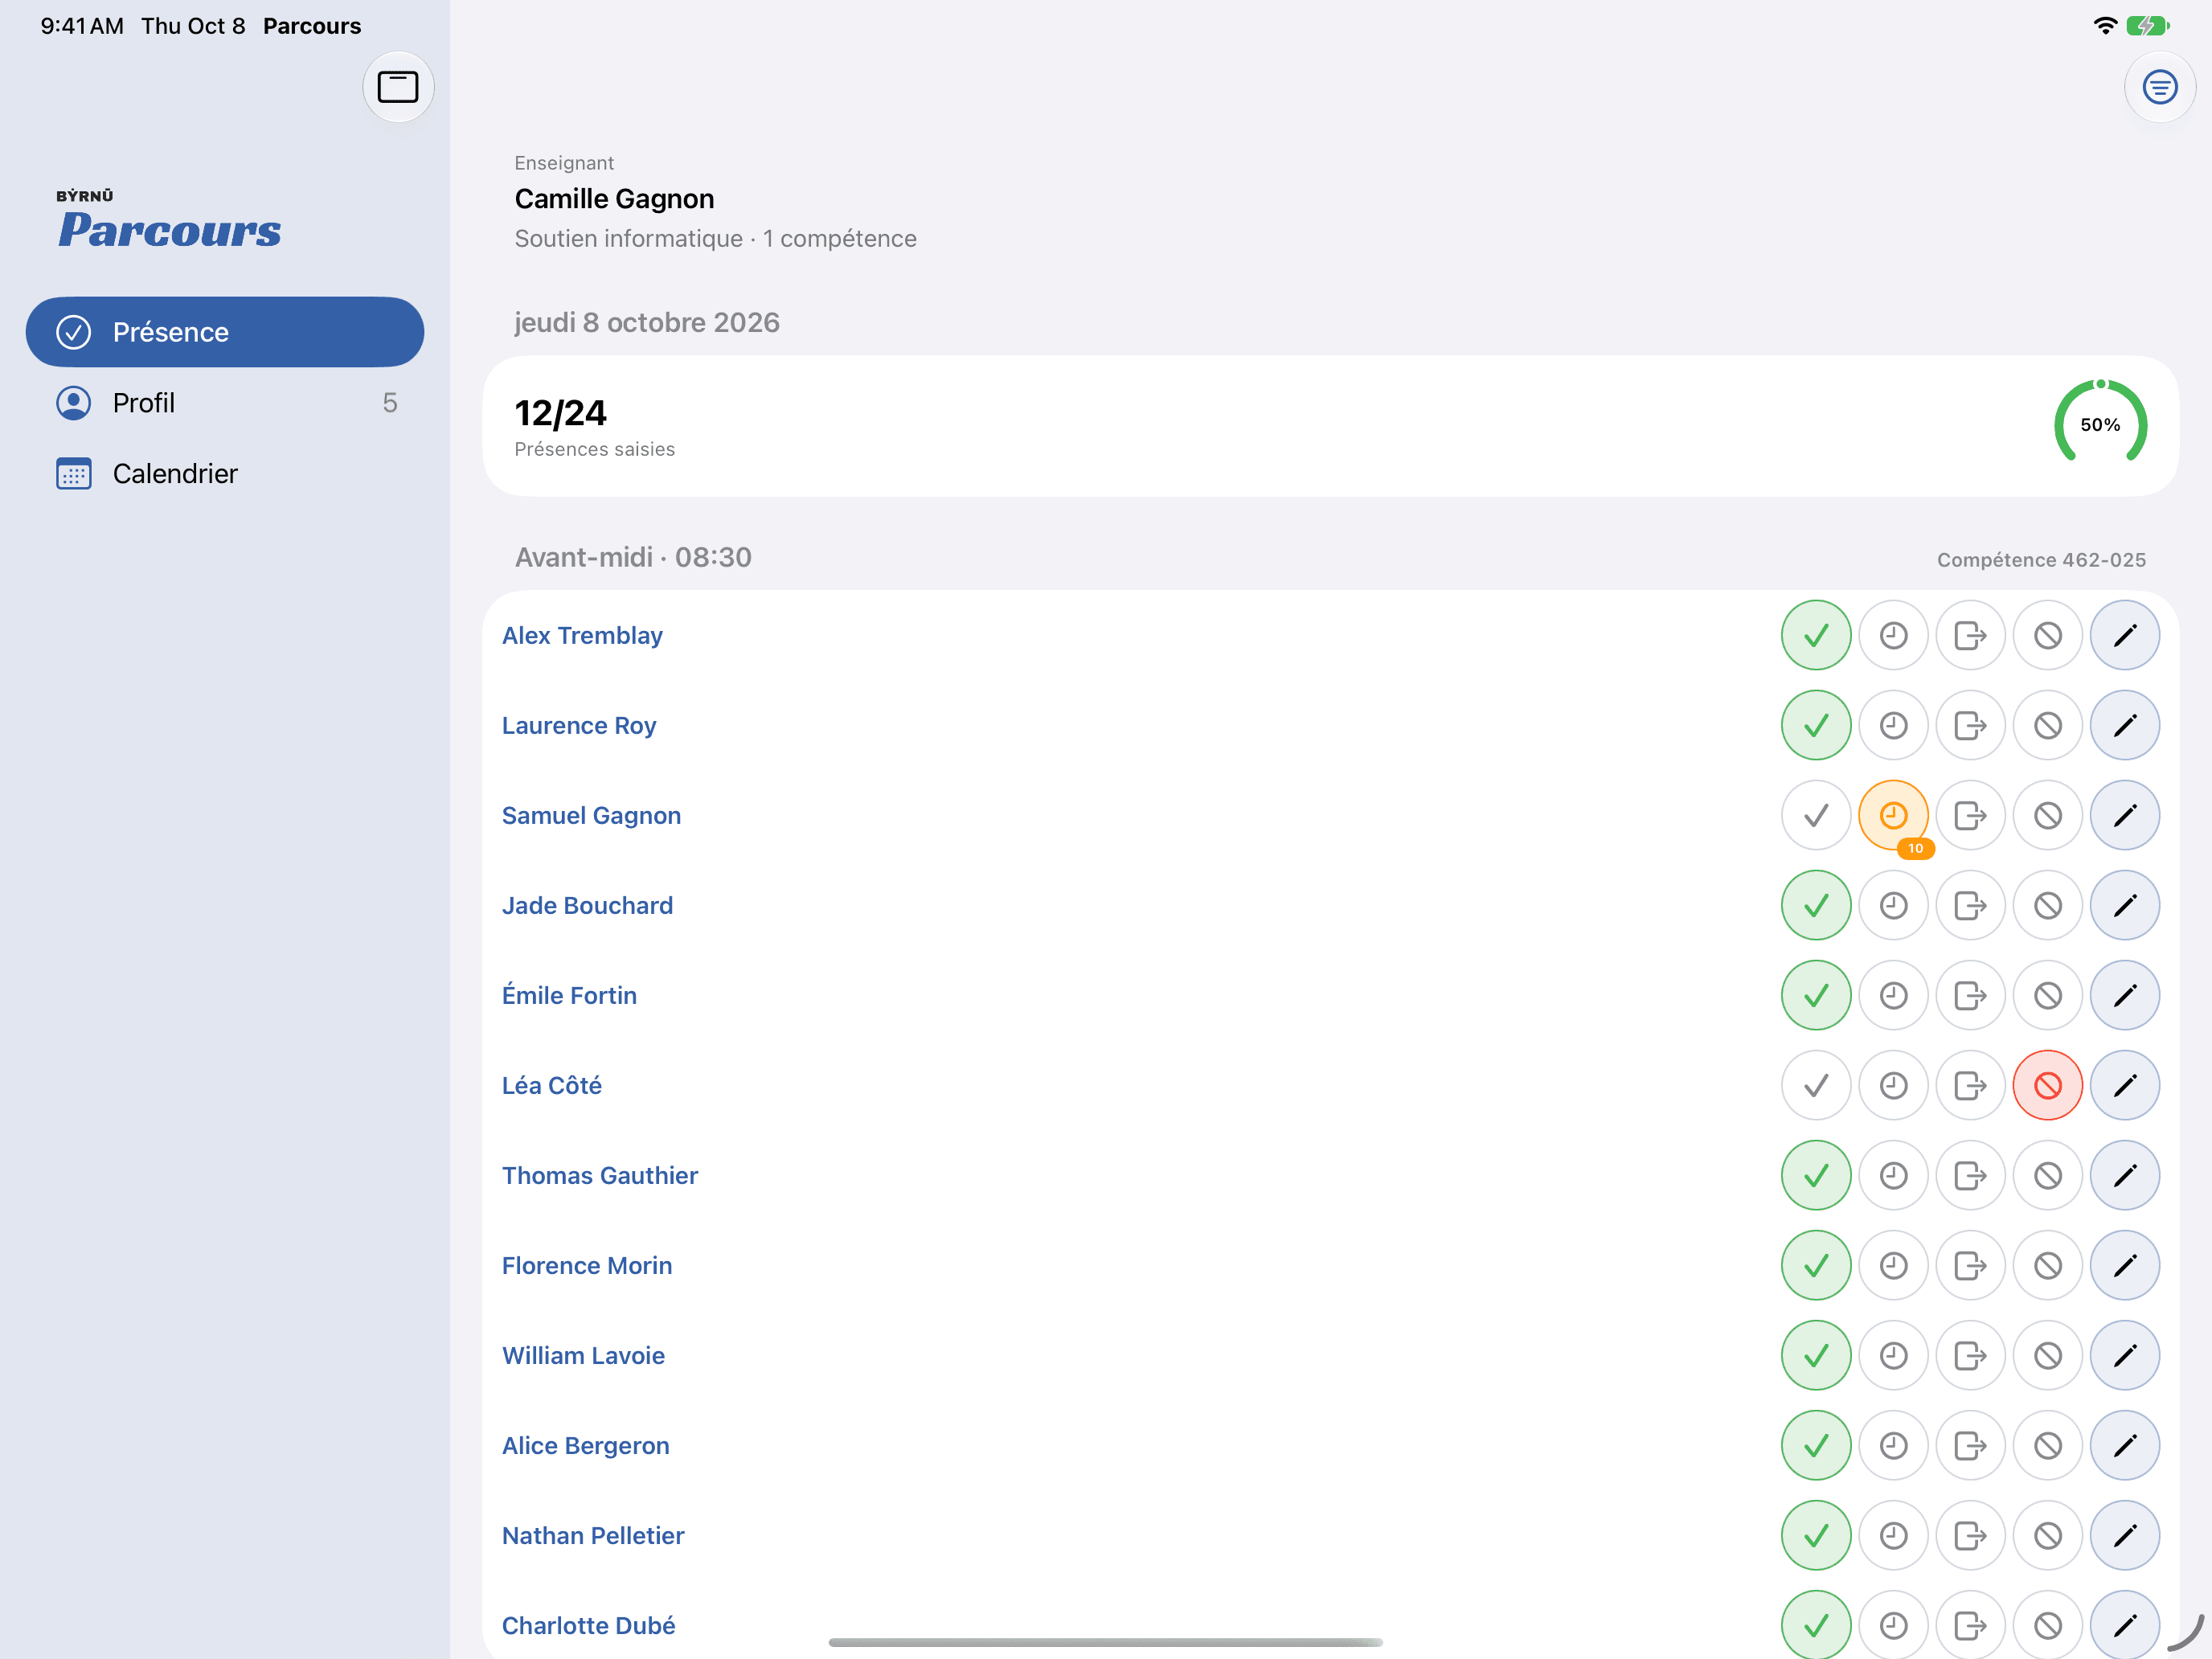Edit Jade Bouchard's attendance entry
The image size is (2212, 1659).
coord(2125,905)
